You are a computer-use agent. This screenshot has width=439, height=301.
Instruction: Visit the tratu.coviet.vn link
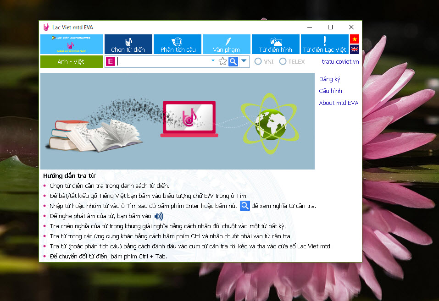coord(340,61)
